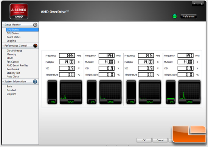Open the Benchmark page
This screenshot has height=147, width=208.
point(13,69)
